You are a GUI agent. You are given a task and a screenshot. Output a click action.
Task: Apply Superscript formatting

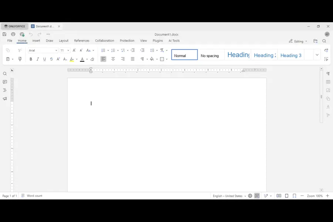(58, 59)
